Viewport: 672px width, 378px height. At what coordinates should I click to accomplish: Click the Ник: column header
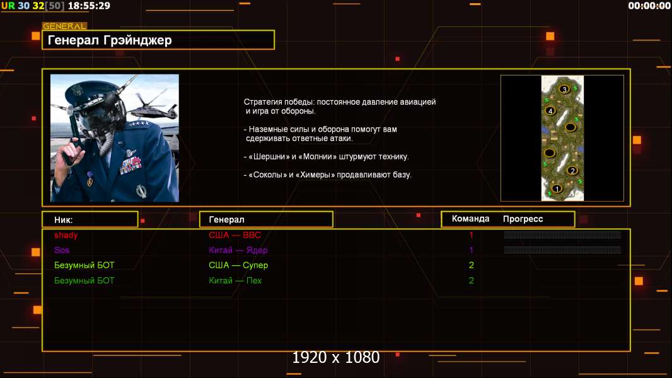(x=90, y=219)
